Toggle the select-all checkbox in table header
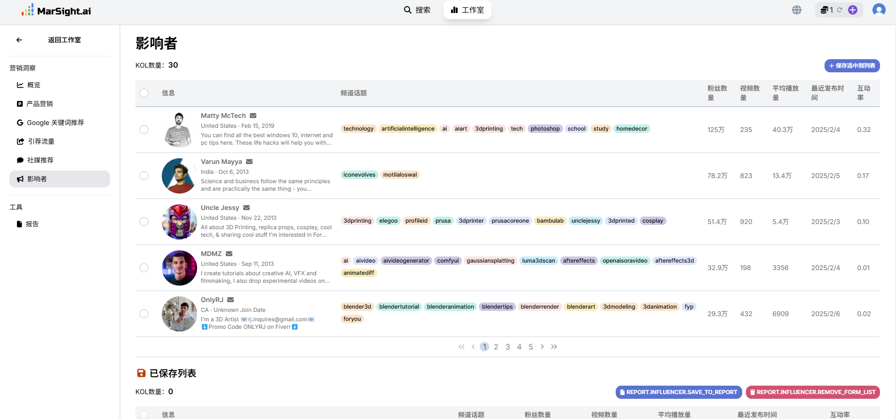Screen dimensions: 896x419 click(144, 93)
